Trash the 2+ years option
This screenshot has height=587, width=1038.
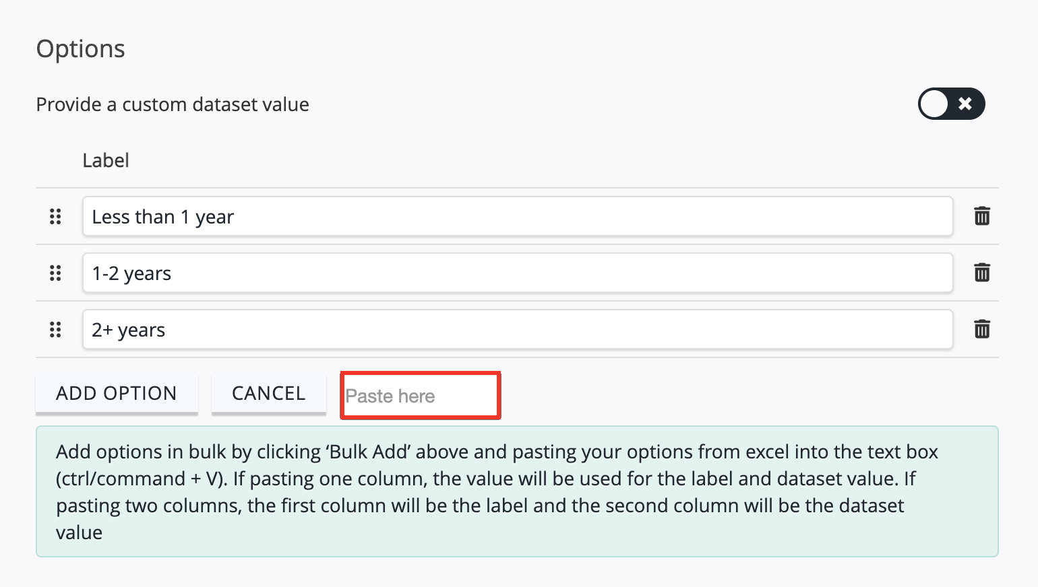tap(982, 329)
